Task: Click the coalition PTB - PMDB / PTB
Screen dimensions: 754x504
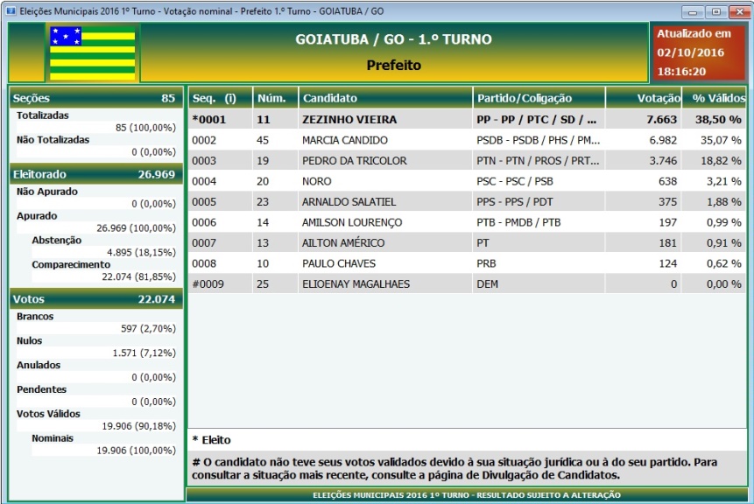Action: click(x=518, y=222)
